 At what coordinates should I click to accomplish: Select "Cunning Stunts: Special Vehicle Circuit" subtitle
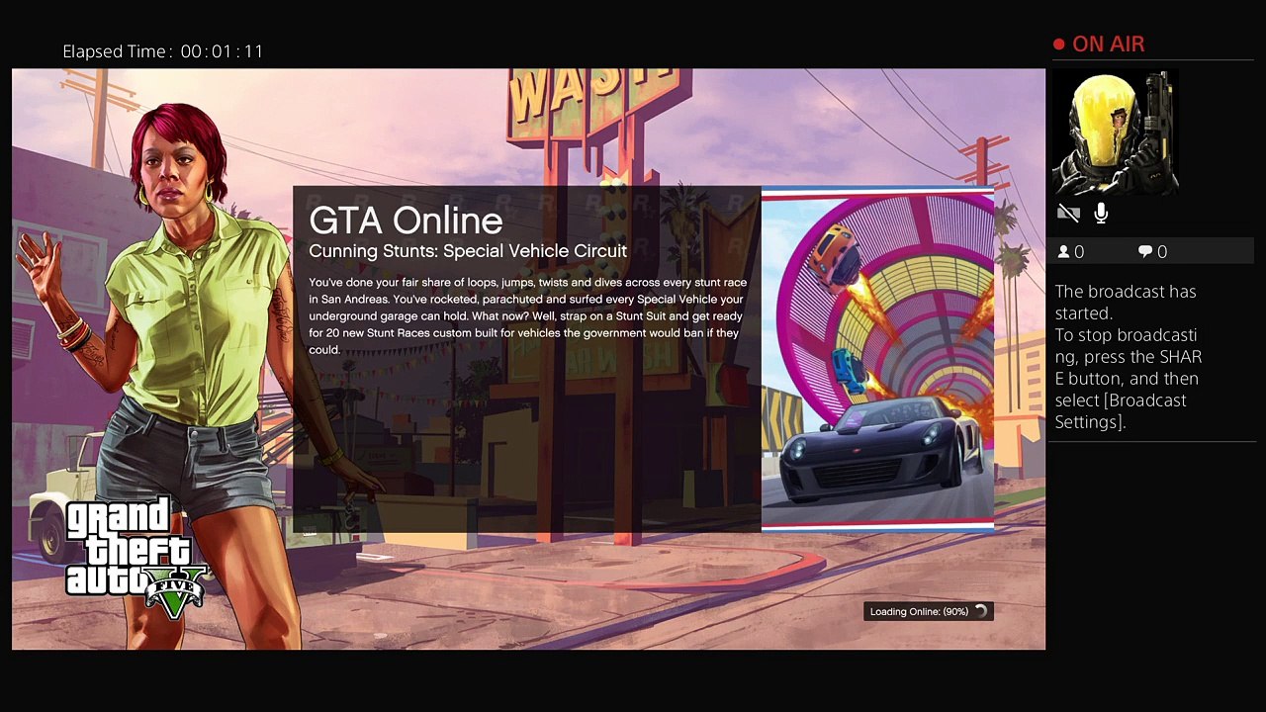point(468,251)
